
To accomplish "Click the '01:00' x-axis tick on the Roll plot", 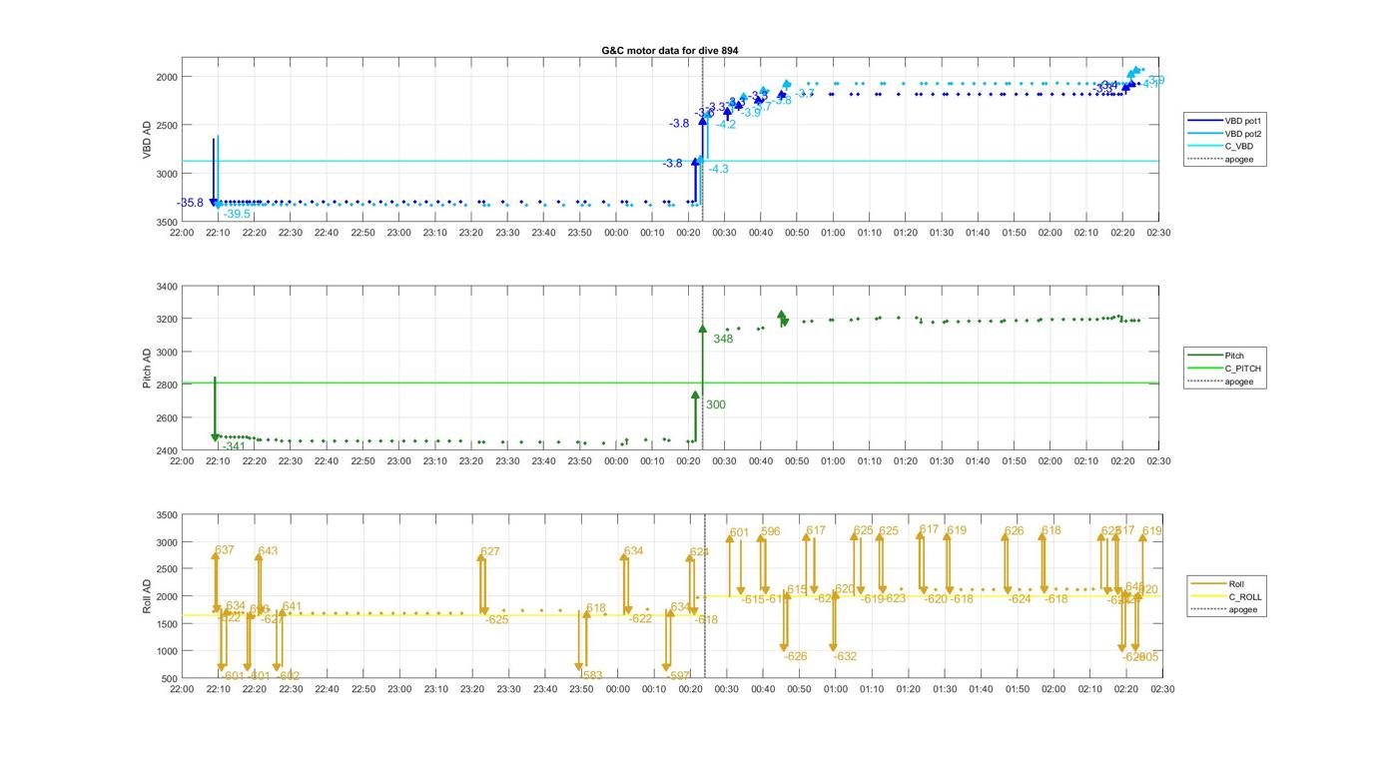I will click(835, 689).
